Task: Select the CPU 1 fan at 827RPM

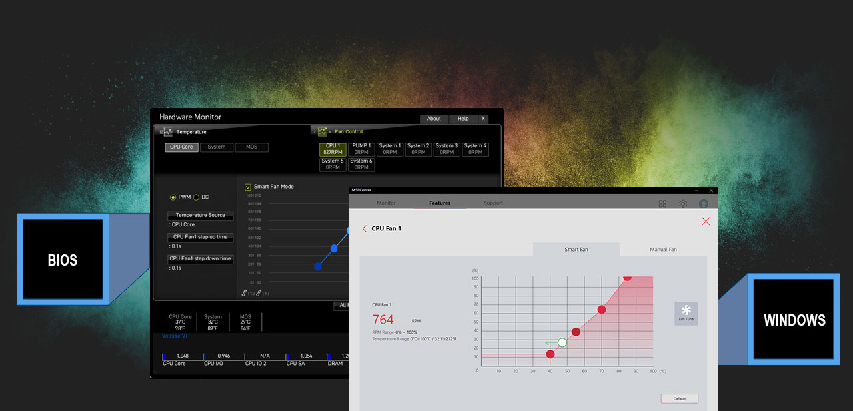Action: point(333,149)
